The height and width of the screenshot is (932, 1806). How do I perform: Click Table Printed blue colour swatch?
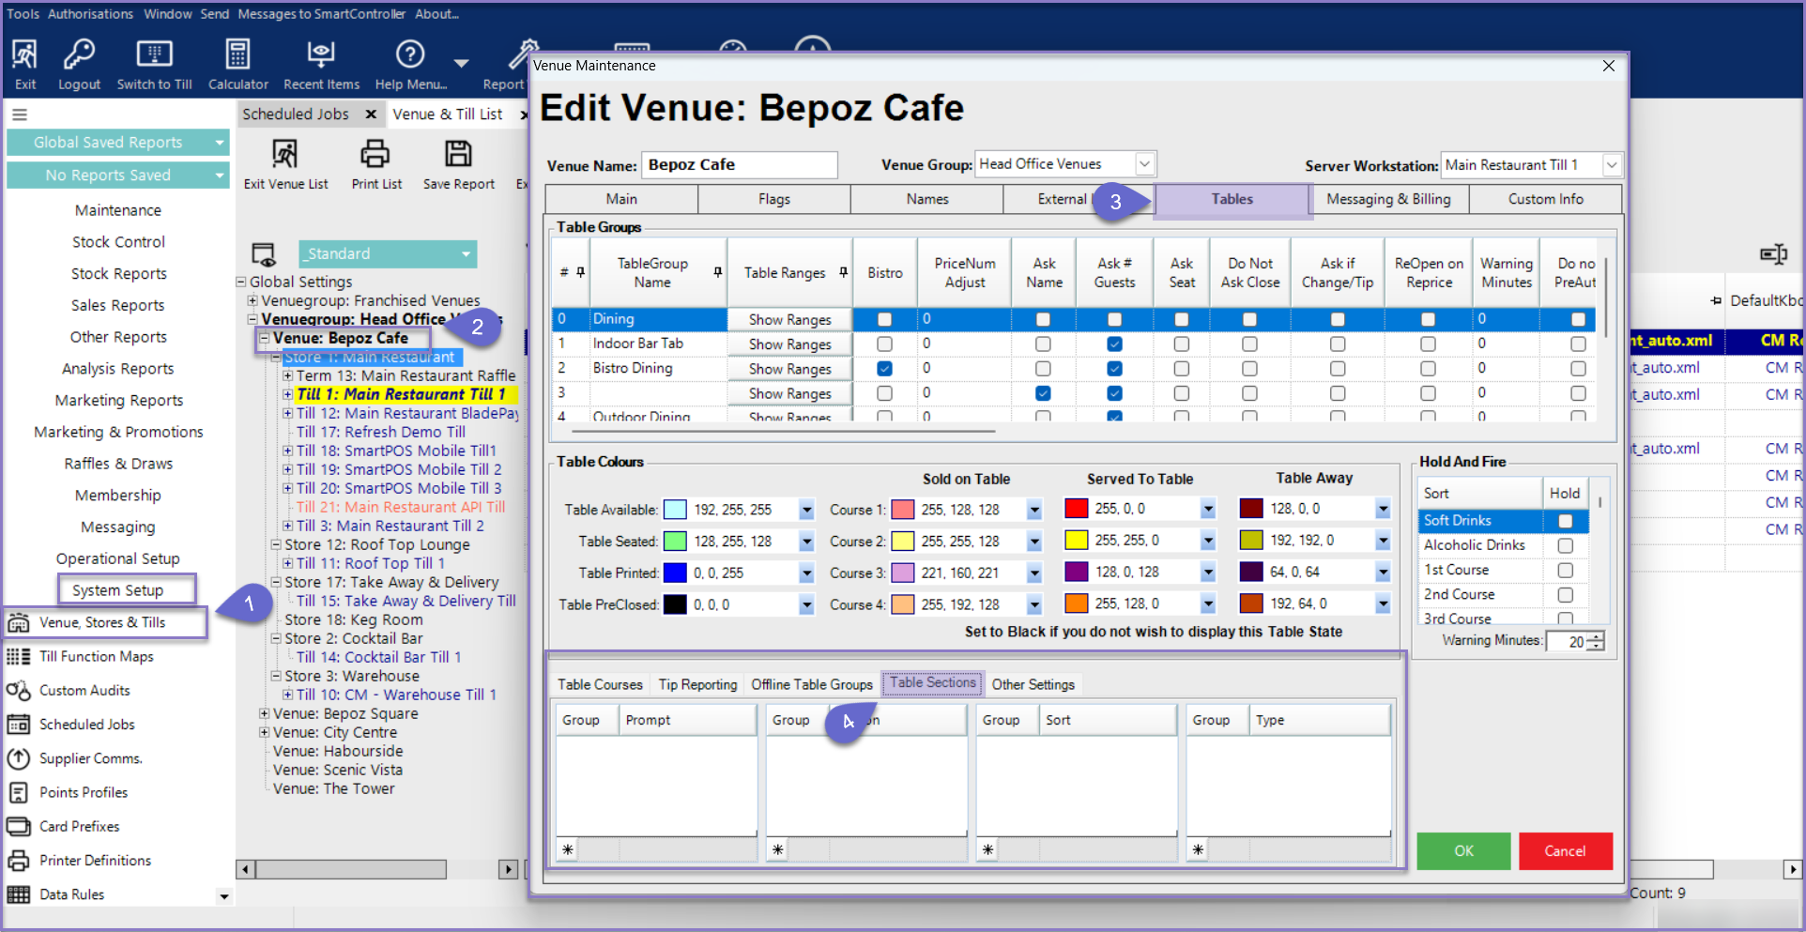(x=675, y=573)
